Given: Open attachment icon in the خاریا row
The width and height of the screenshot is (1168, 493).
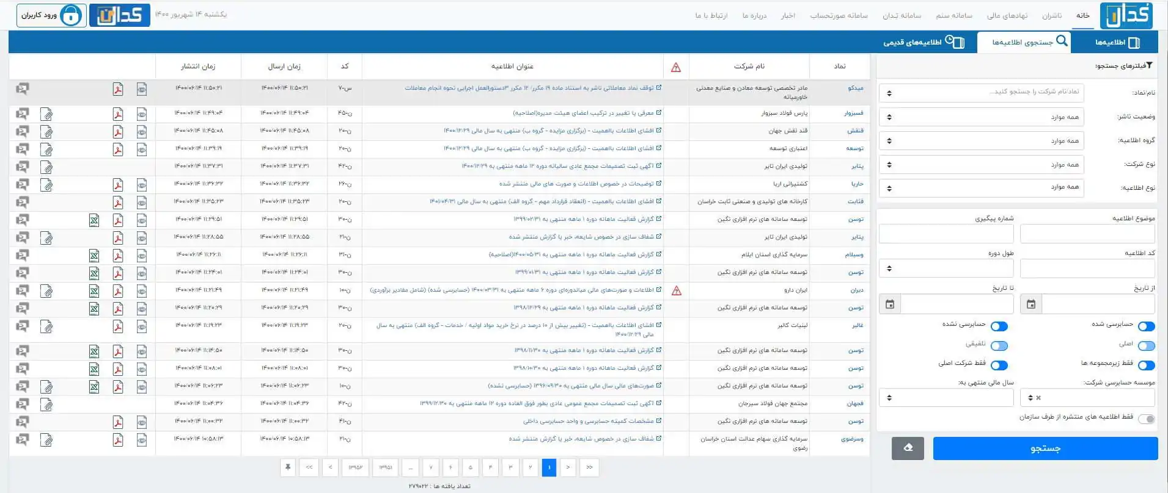Looking at the screenshot, I should point(46,185).
